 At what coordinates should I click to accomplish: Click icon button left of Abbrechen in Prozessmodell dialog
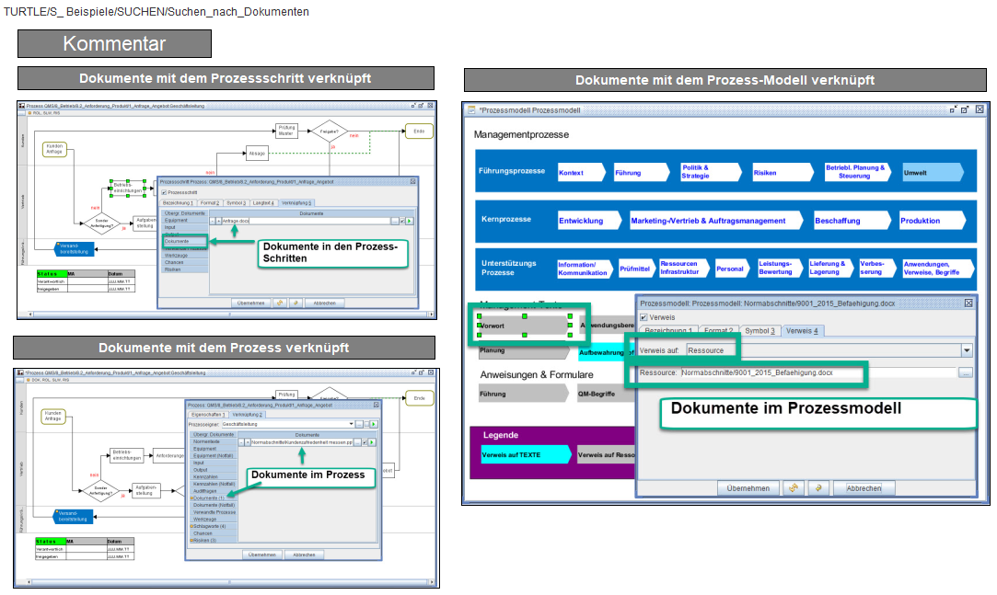(x=818, y=487)
